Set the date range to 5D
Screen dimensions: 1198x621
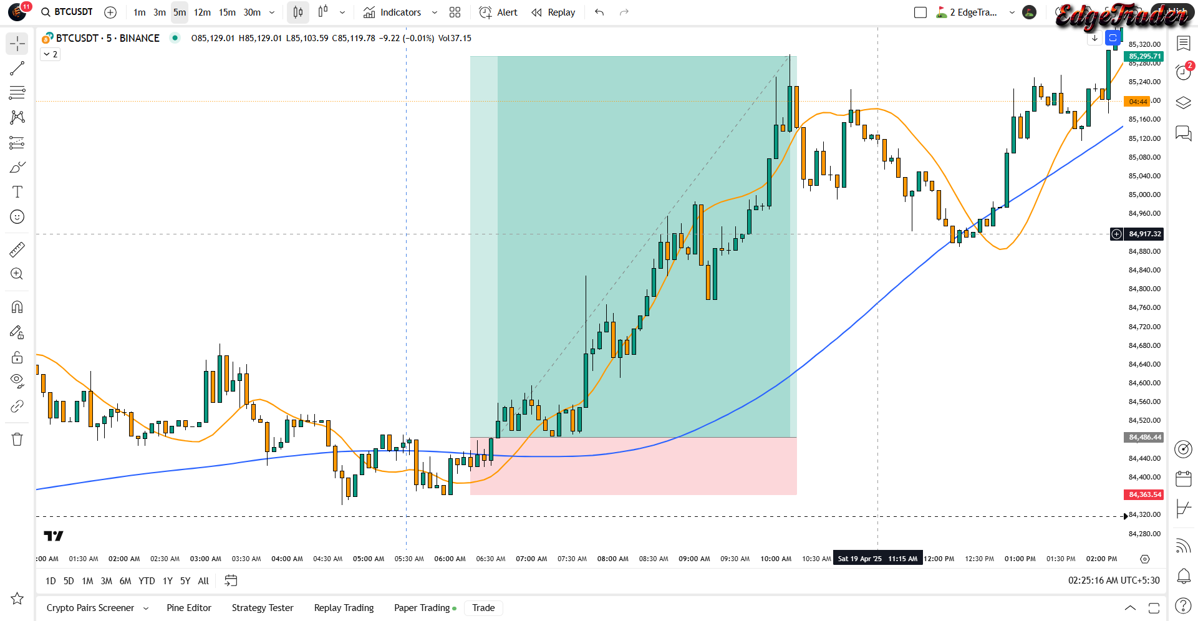[69, 580]
